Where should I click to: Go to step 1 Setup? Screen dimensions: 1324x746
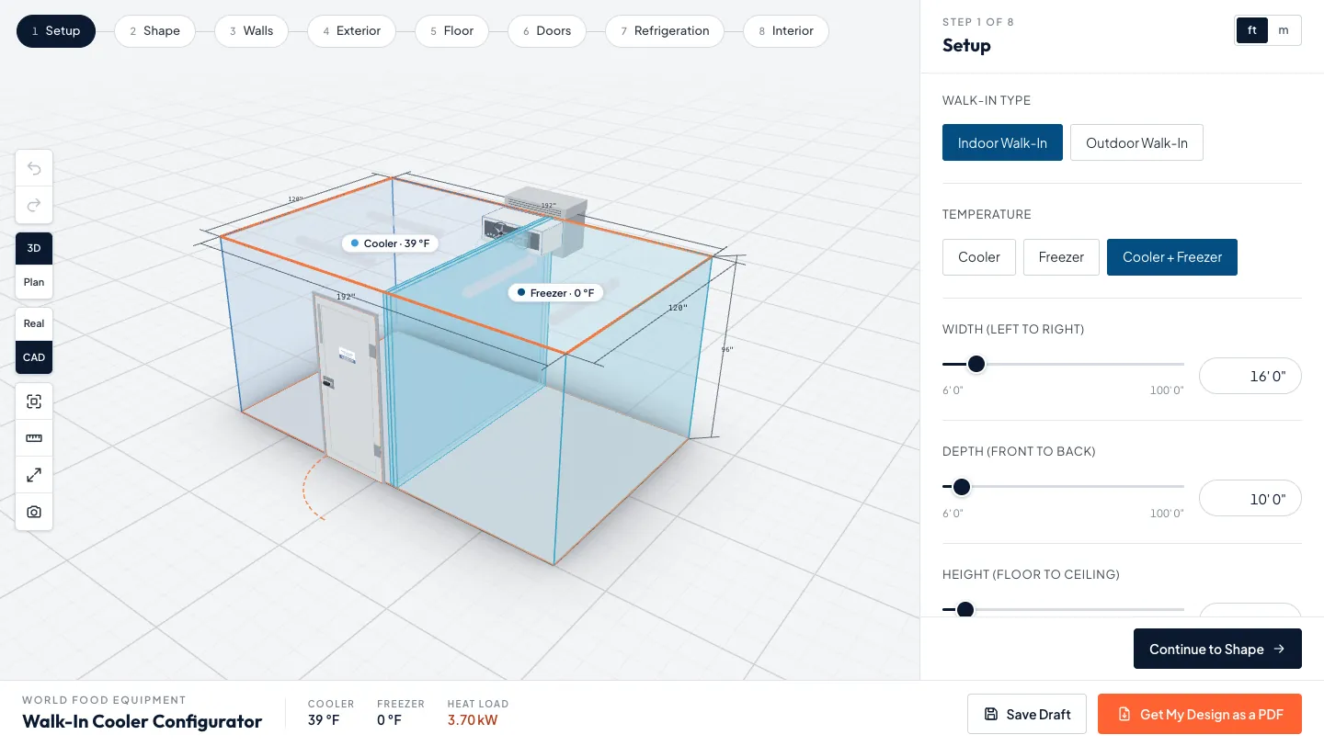[x=56, y=30]
